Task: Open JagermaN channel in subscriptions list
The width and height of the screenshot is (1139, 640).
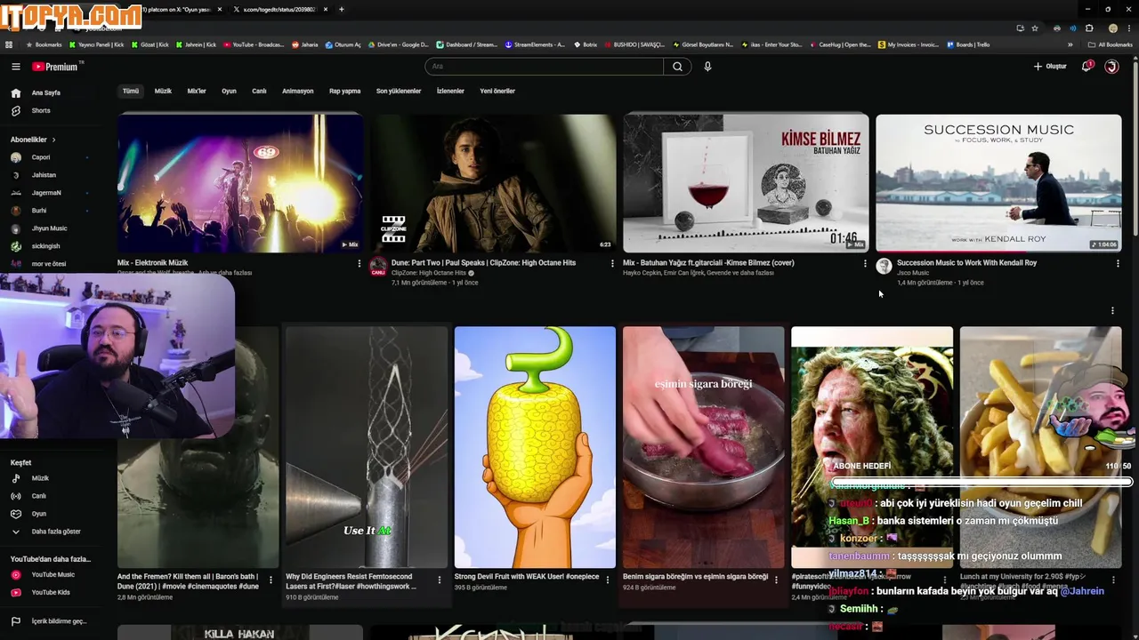Action: pyautogui.click(x=45, y=193)
